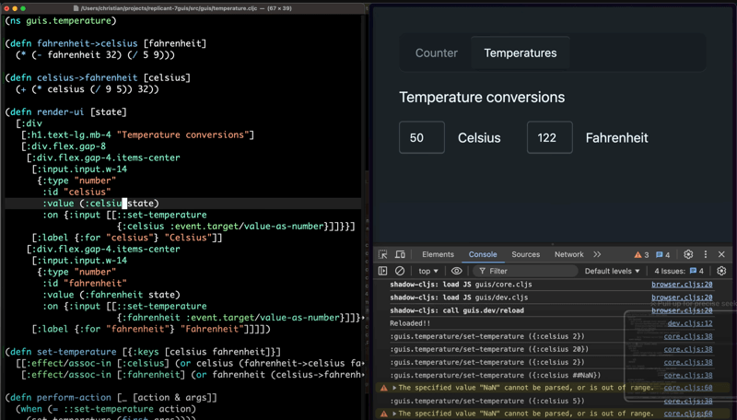Open DevTools settings gear beside the kebab menu
The width and height of the screenshot is (737, 420).
click(688, 254)
